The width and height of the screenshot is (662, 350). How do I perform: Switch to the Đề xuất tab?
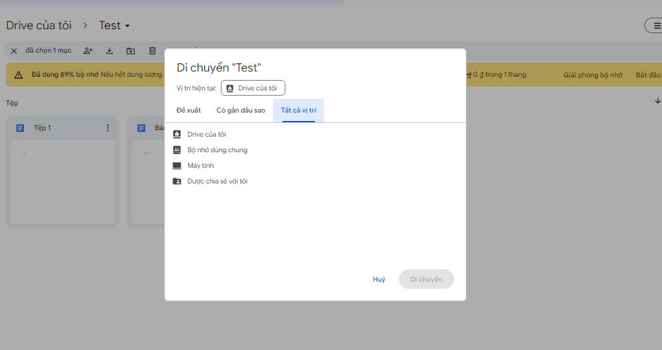pyautogui.click(x=189, y=111)
